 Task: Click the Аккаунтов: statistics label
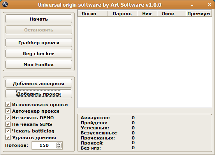95,118
